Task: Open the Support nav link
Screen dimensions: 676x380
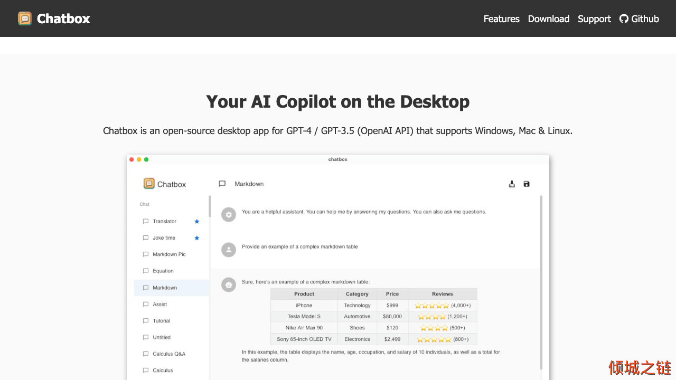Action: click(x=594, y=18)
